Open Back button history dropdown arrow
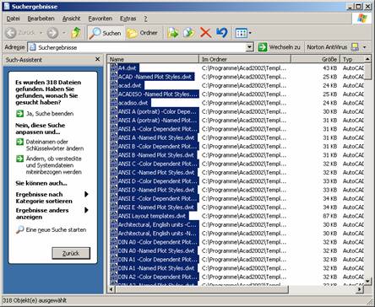 coord(41,33)
